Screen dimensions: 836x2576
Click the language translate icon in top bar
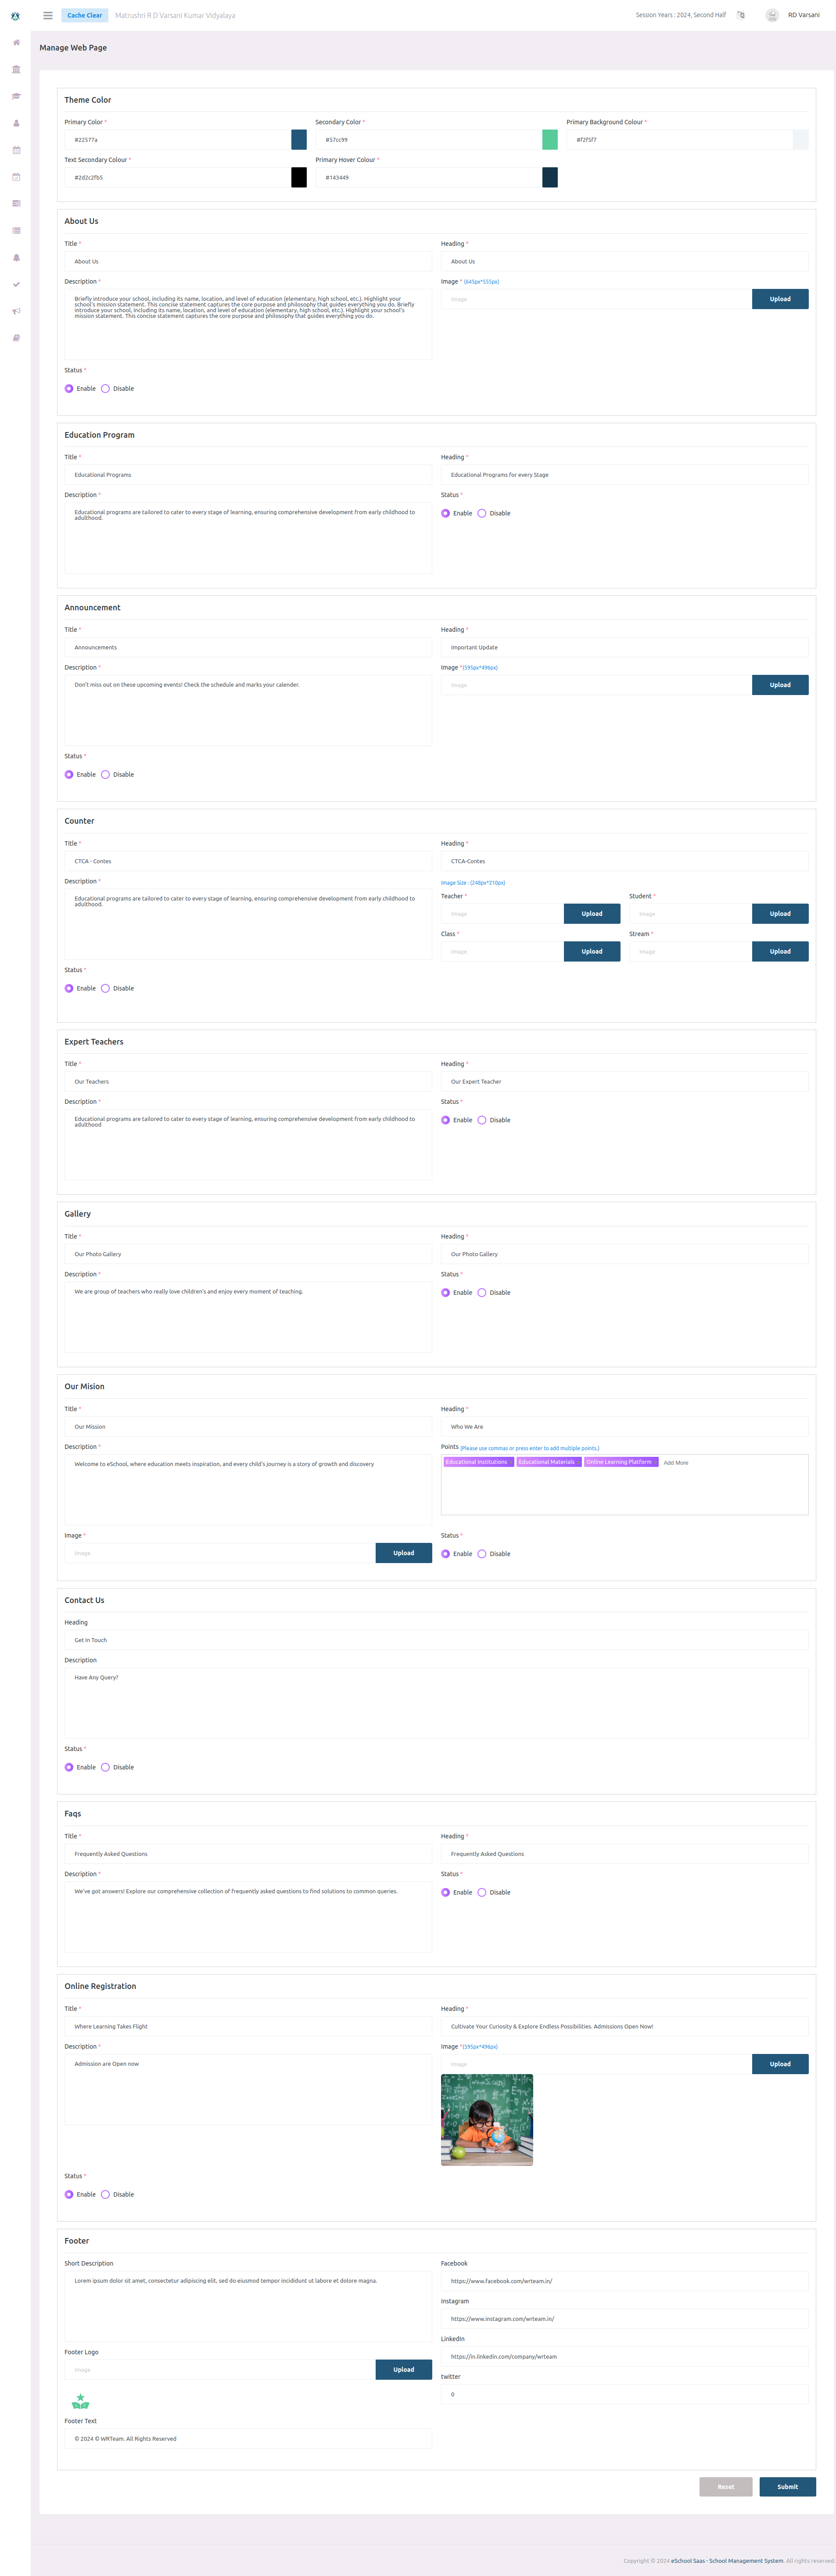[741, 15]
